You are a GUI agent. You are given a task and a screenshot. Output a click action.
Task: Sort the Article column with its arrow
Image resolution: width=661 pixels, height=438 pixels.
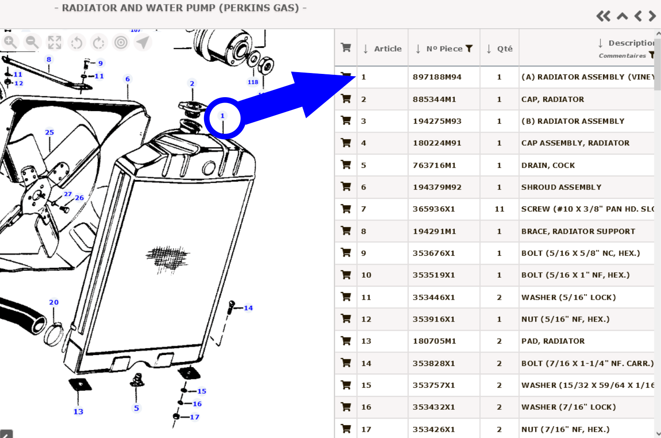pyautogui.click(x=365, y=48)
